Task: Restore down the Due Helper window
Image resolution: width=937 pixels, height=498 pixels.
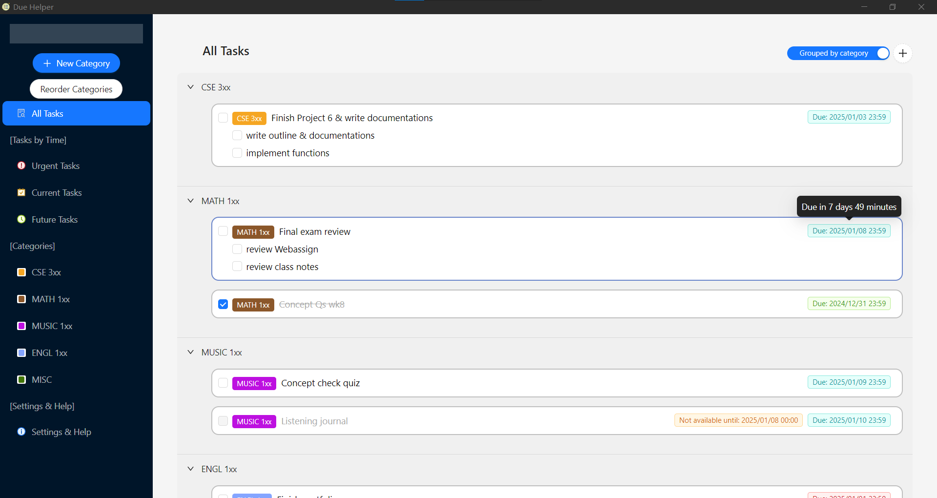Action: click(893, 7)
